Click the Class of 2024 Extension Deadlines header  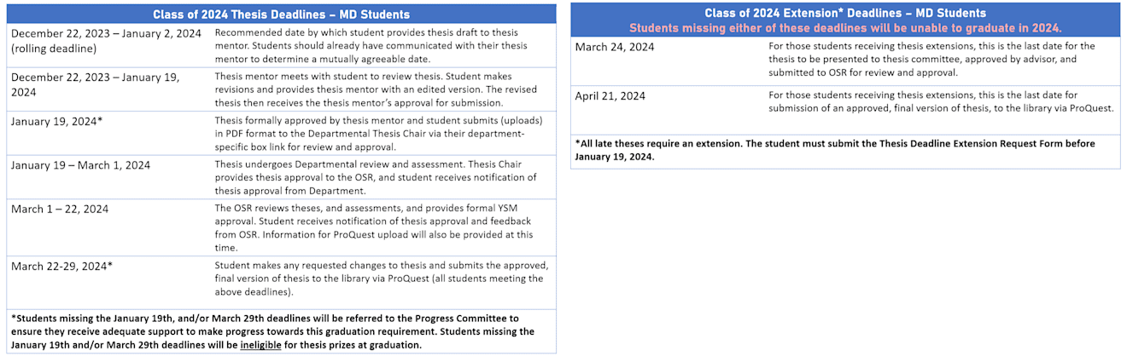click(x=845, y=13)
